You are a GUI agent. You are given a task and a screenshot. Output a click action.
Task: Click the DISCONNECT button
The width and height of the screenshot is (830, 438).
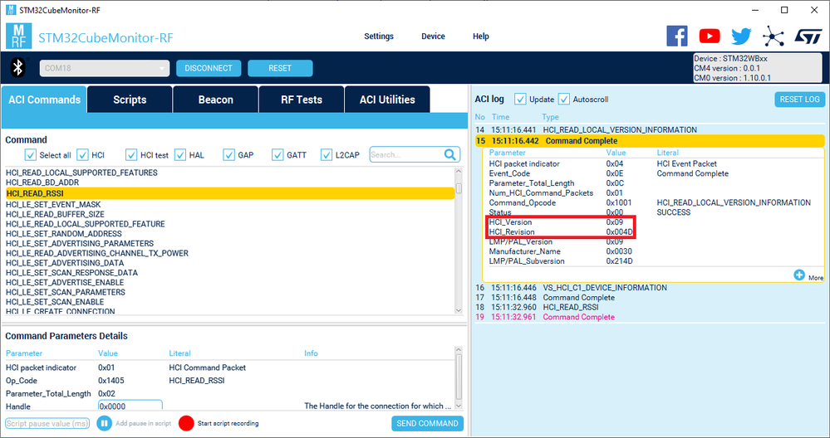tap(209, 68)
